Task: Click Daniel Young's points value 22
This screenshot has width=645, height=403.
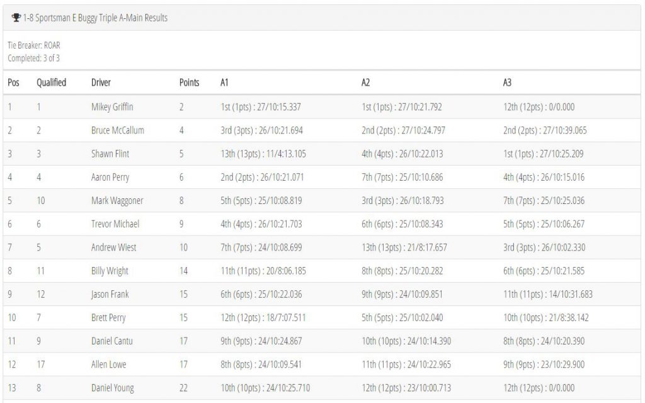Action: pyautogui.click(x=183, y=388)
